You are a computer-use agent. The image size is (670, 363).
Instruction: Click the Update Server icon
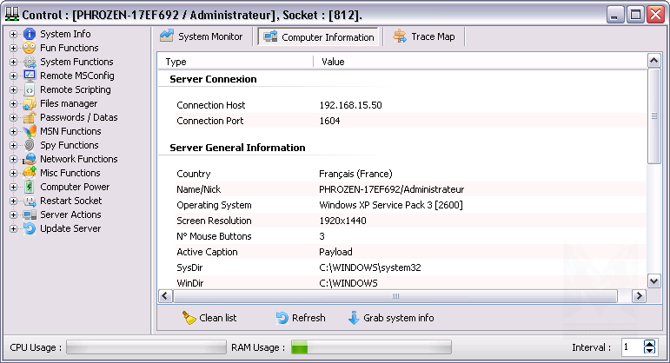click(30, 228)
